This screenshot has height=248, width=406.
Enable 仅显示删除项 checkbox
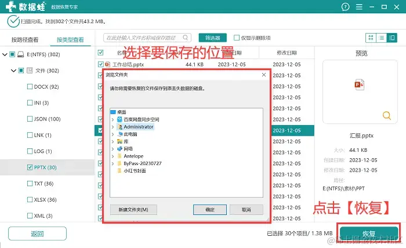[237, 38]
